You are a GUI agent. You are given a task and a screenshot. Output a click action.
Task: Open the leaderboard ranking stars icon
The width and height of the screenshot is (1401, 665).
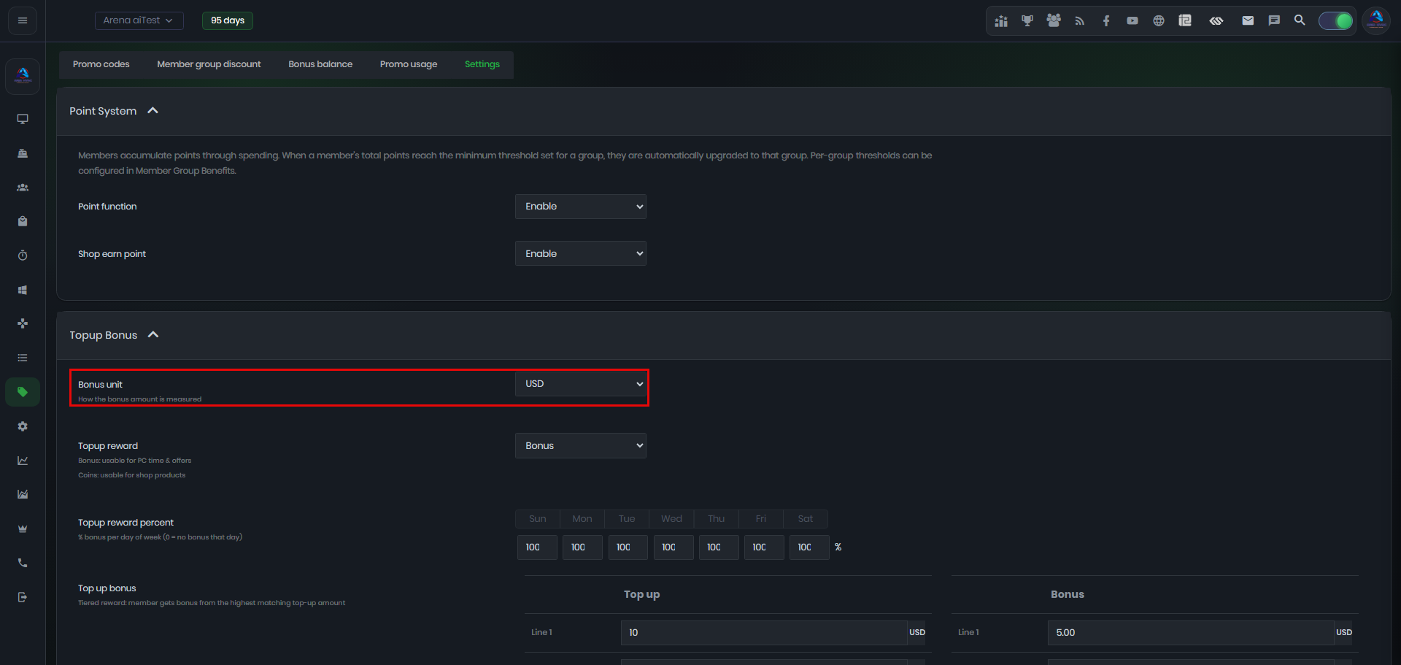point(1001,21)
